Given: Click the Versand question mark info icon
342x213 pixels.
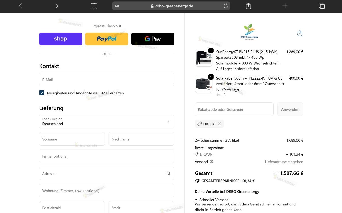Looking at the screenshot, I should click(x=211, y=162).
